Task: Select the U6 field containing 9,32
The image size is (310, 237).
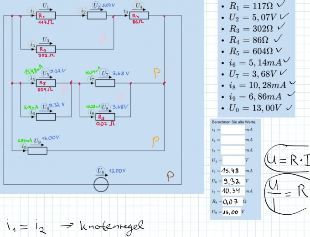Action: point(233,181)
